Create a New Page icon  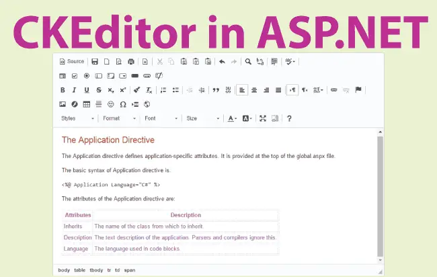(x=107, y=62)
